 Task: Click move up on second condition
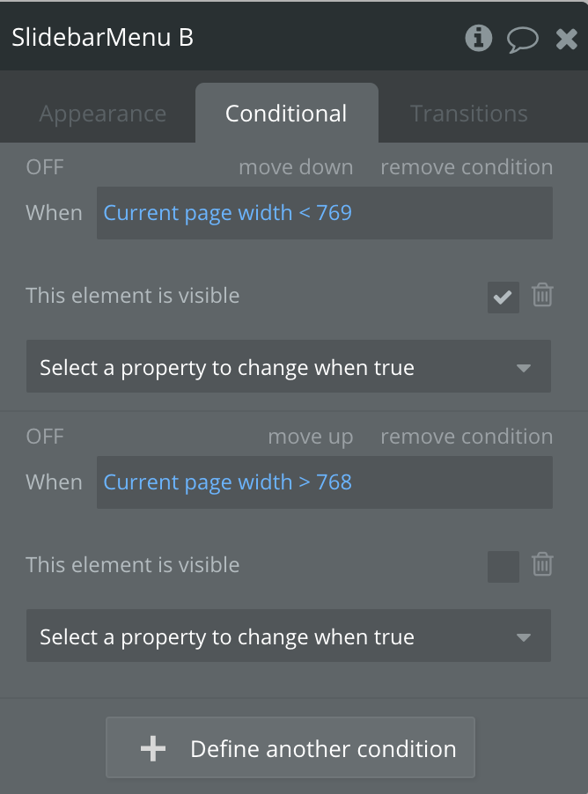310,437
